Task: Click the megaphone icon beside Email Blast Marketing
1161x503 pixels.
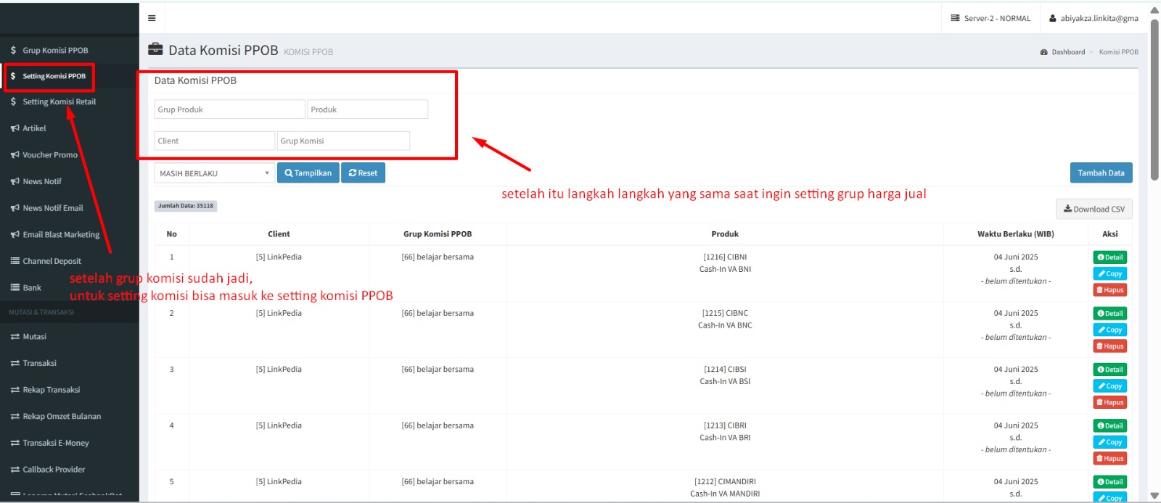Action: point(15,235)
